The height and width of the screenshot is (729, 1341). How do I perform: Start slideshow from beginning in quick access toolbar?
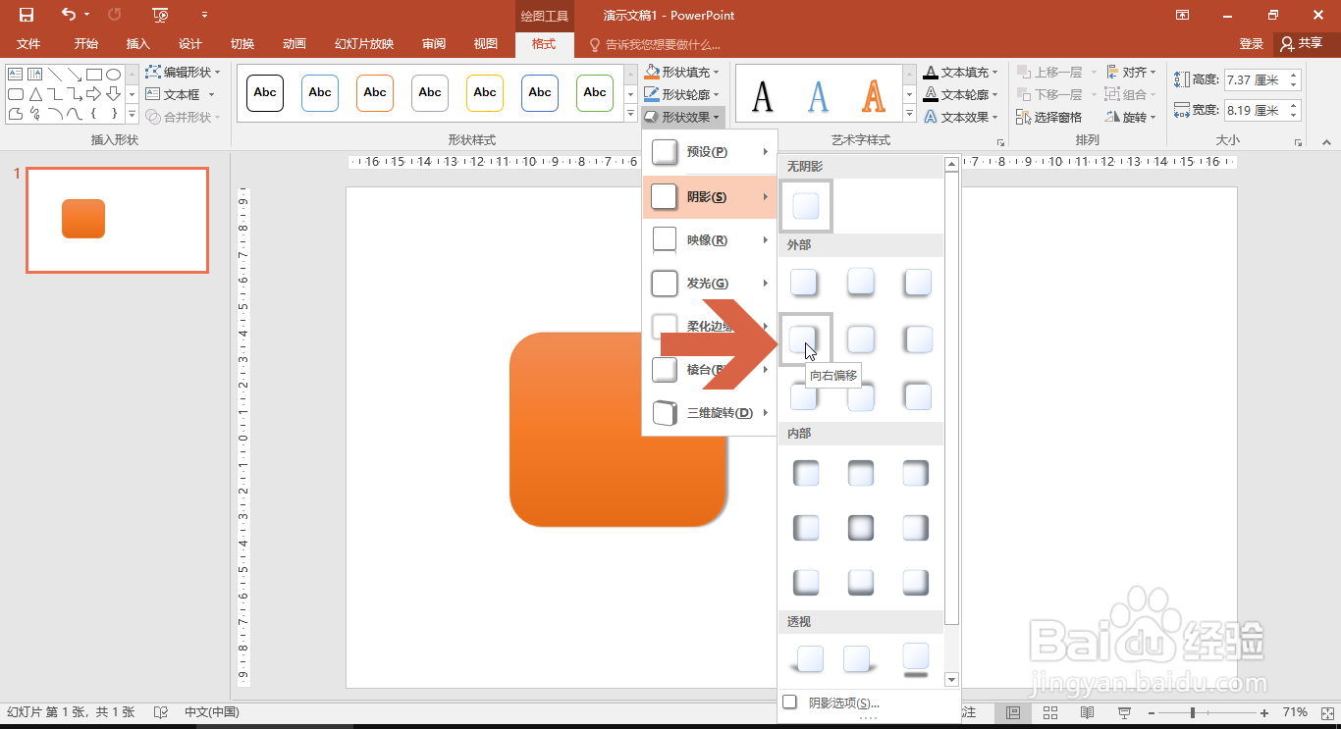pyautogui.click(x=160, y=15)
